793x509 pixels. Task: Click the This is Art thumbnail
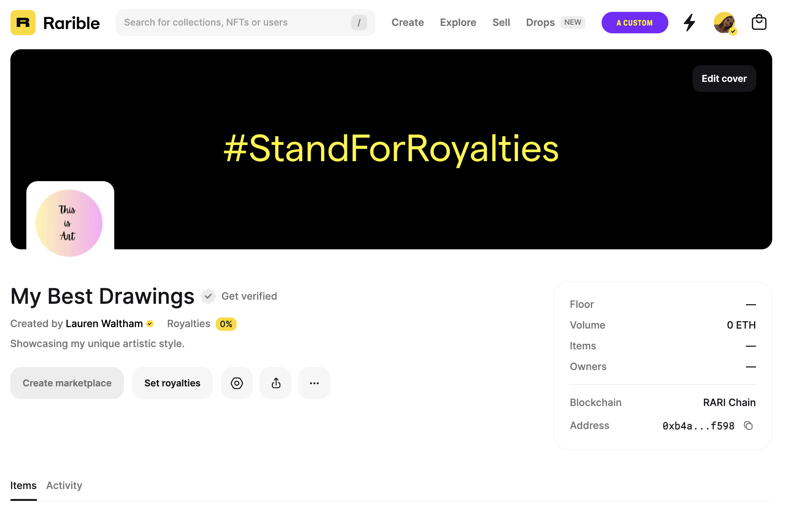(69, 223)
